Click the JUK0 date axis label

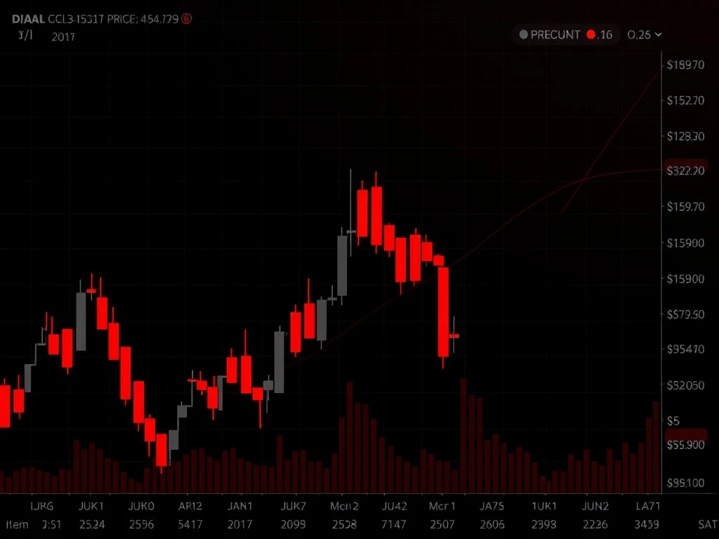tap(141, 507)
